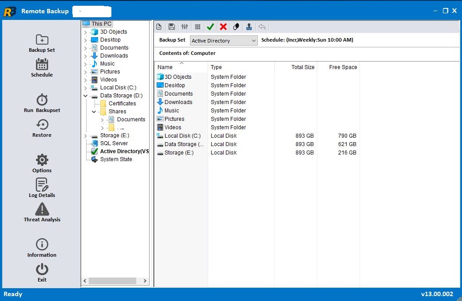The width and height of the screenshot is (462, 301).
Task: Click the save floppy disk toolbar icon
Action: coord(171,27)
